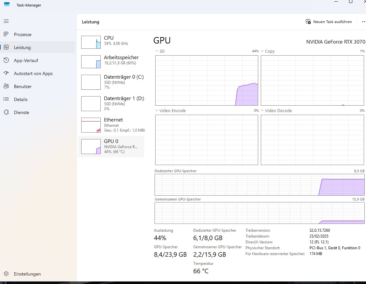This screenshot has width=366, height=284.
Task: Select the GPU 0 mini graph thumbnail
Action: [x=91, y=147]
